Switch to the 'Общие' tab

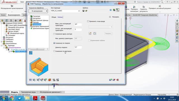54,17
